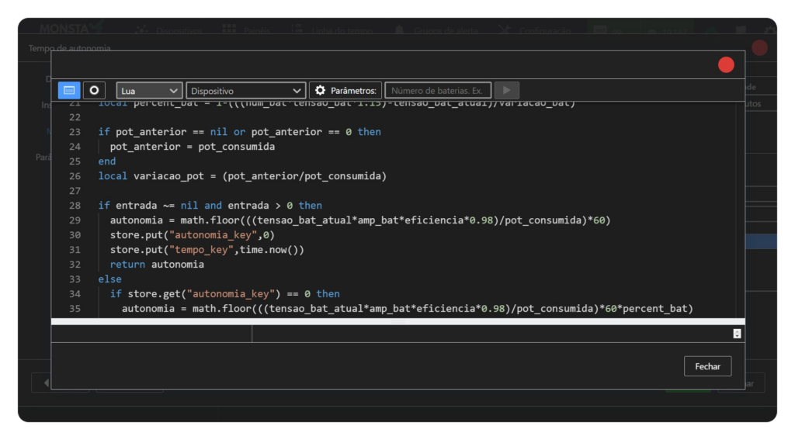Open Grupos de alerta in background navbar

(436, 30)
